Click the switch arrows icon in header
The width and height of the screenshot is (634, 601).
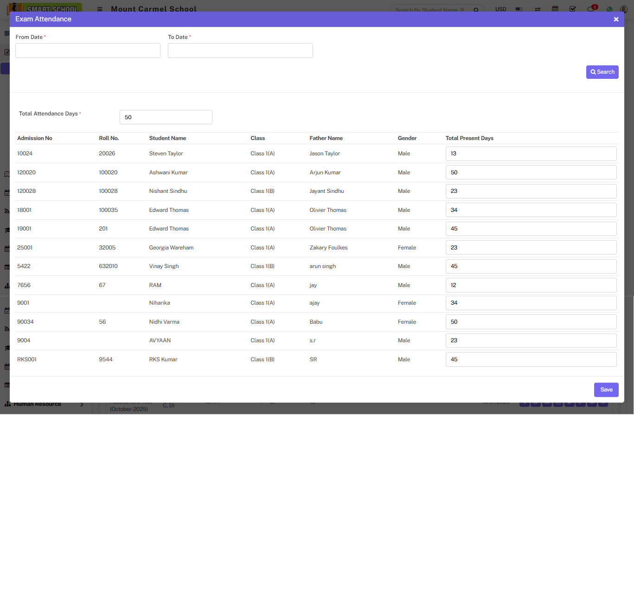click(538, 9)
